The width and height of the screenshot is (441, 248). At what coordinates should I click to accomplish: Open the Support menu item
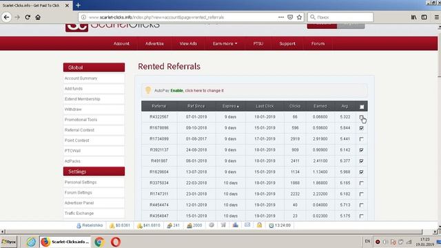(287, 43)
